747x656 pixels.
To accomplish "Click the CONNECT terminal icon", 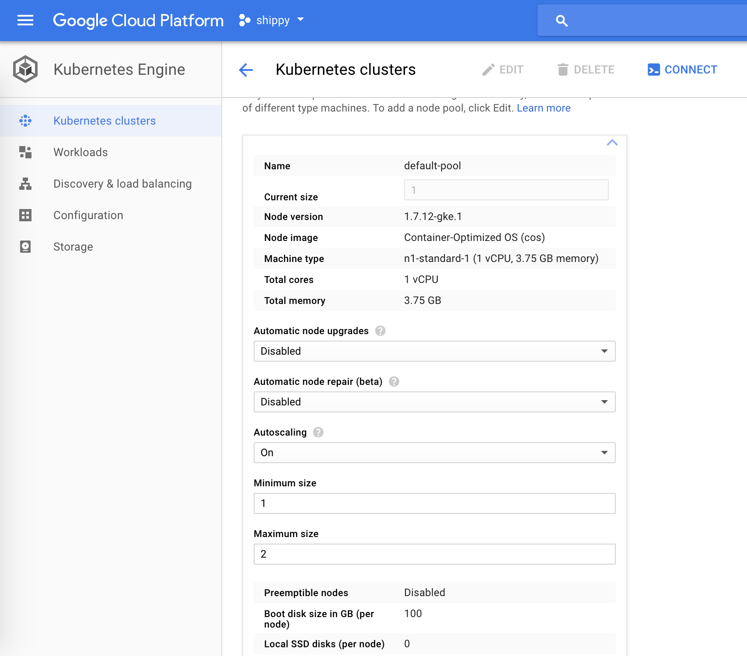I will 654,70.
